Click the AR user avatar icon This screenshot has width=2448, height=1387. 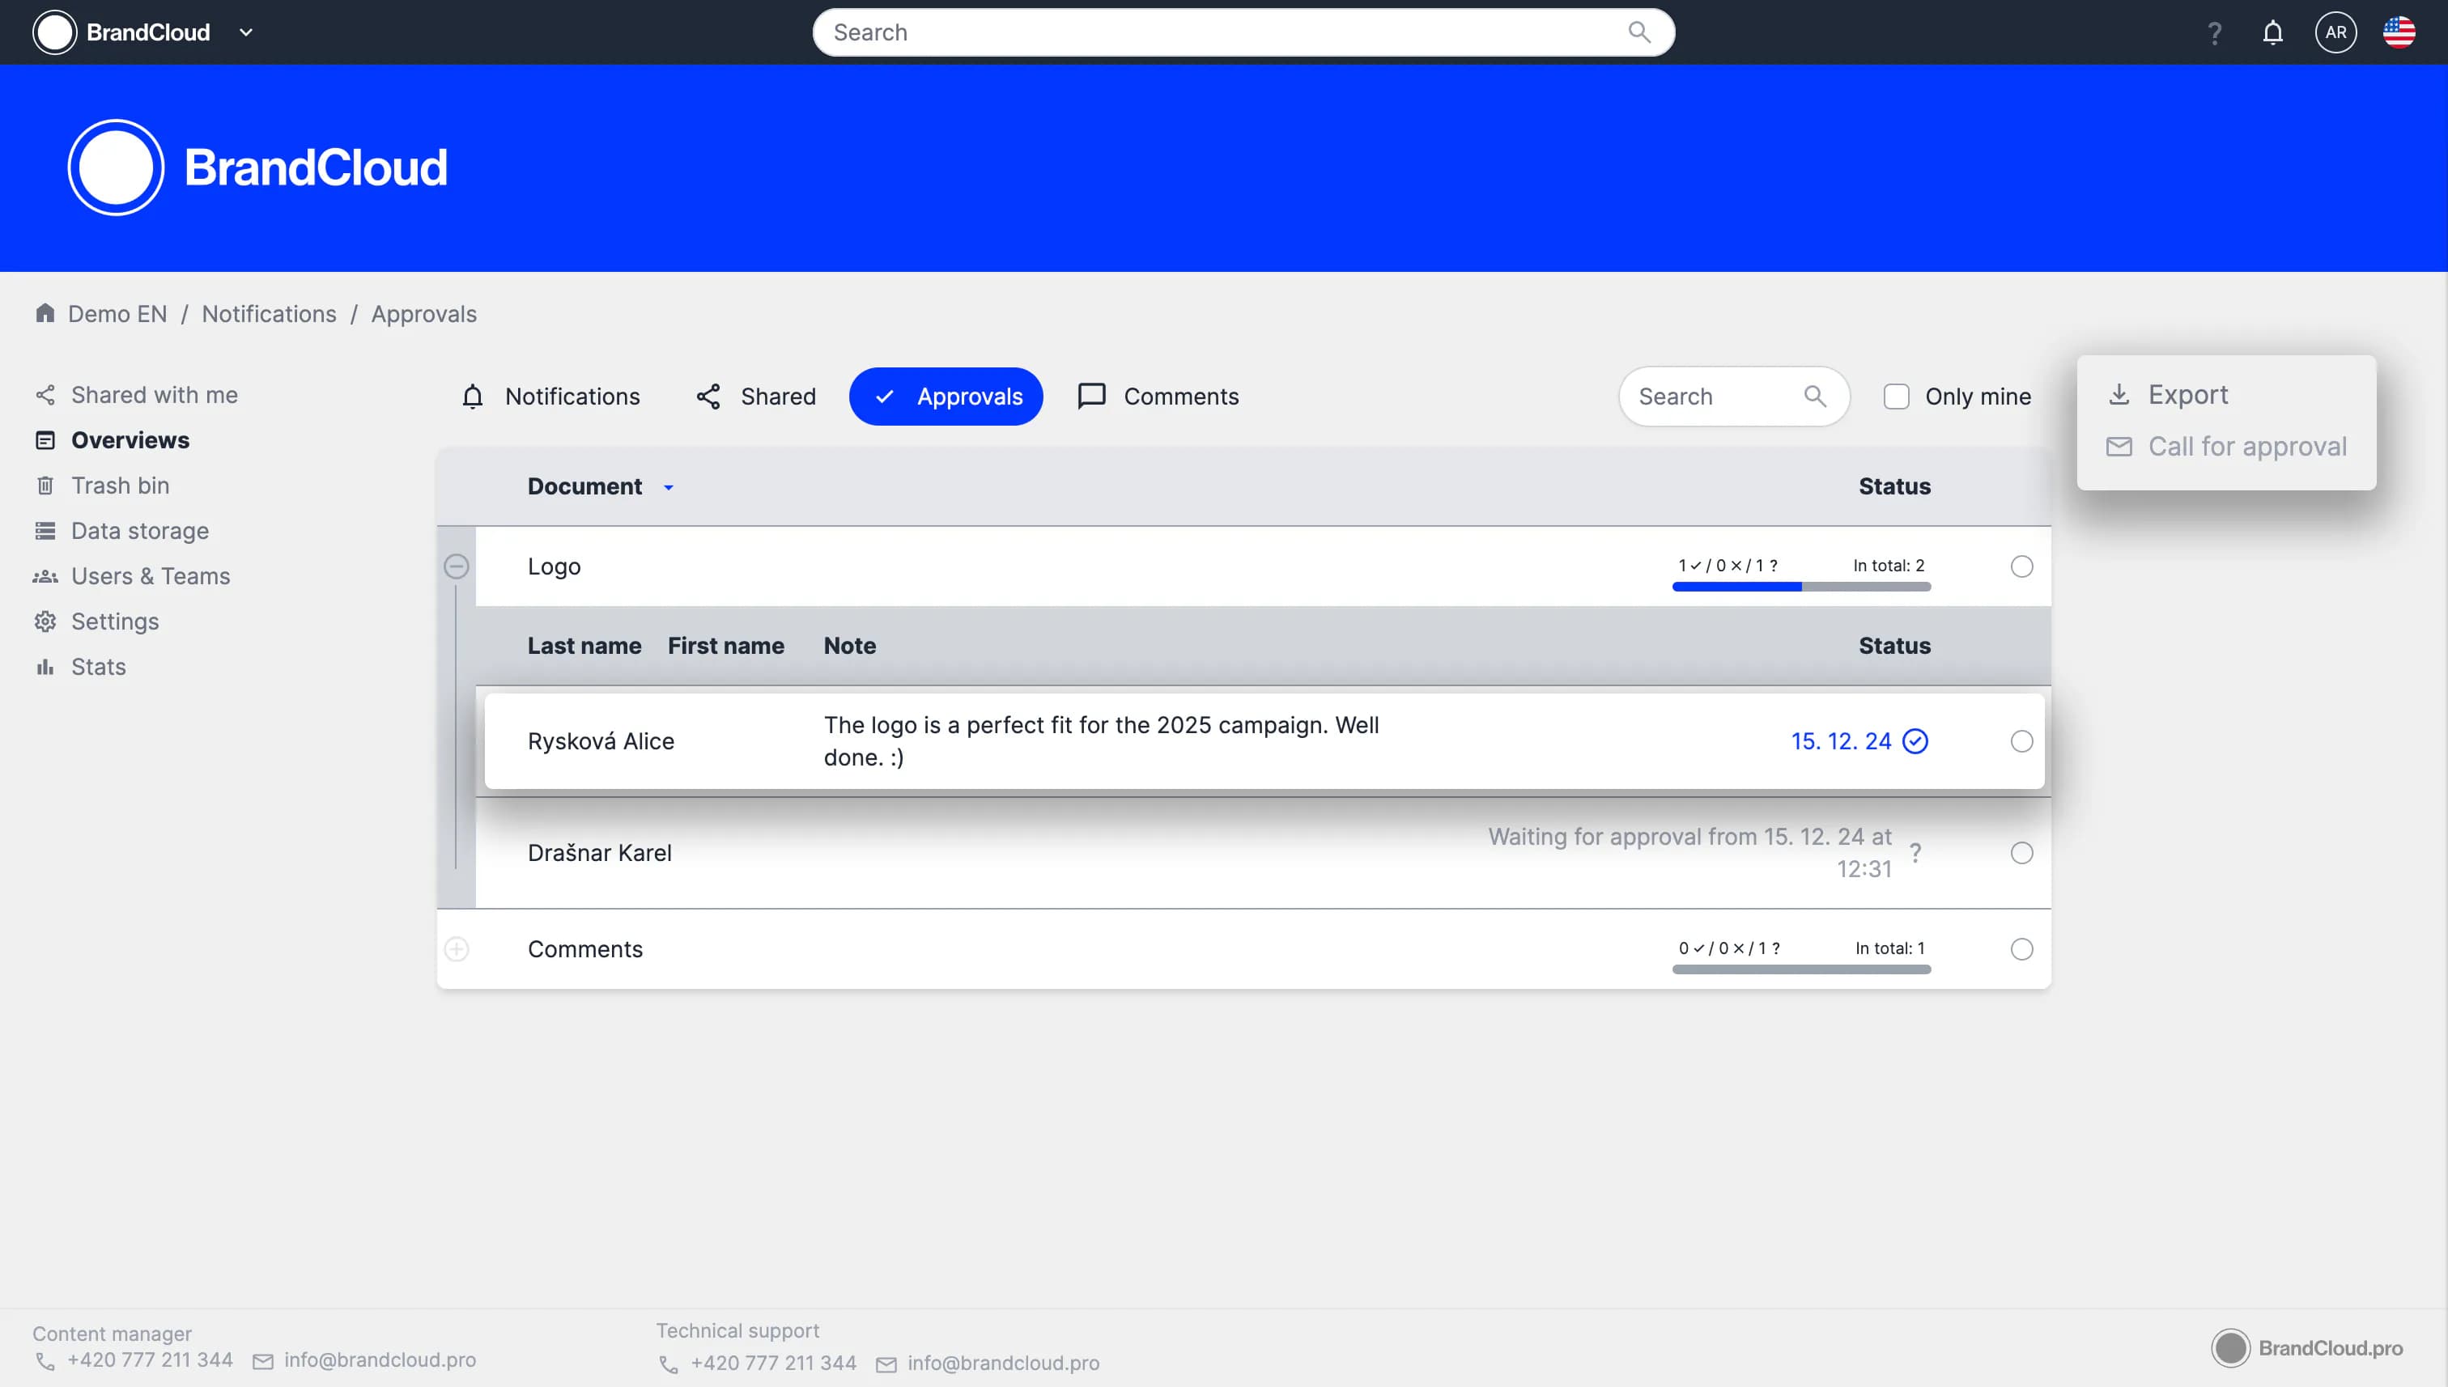point(2335,32)
